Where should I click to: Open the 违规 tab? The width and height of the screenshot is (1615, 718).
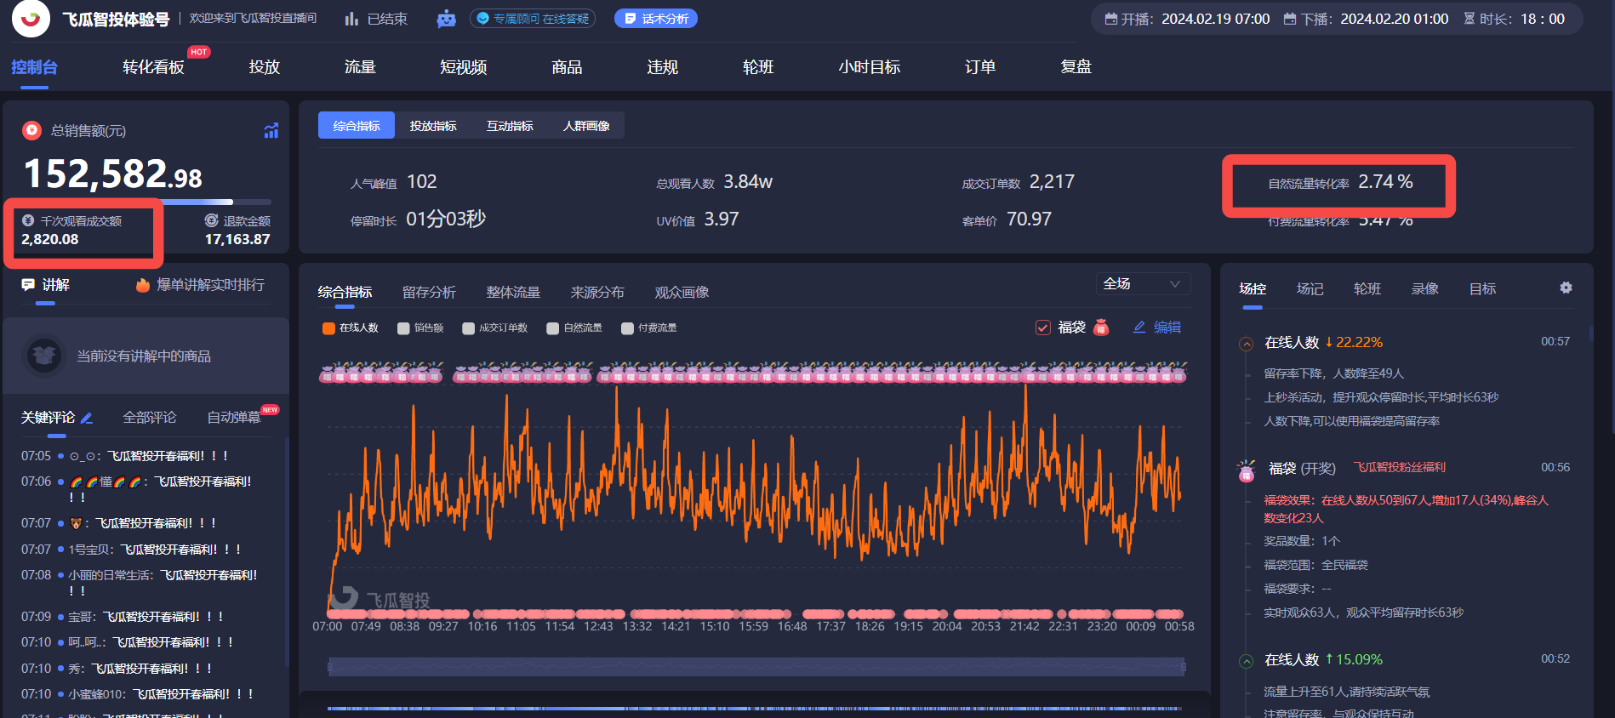[x=662, y=67]
